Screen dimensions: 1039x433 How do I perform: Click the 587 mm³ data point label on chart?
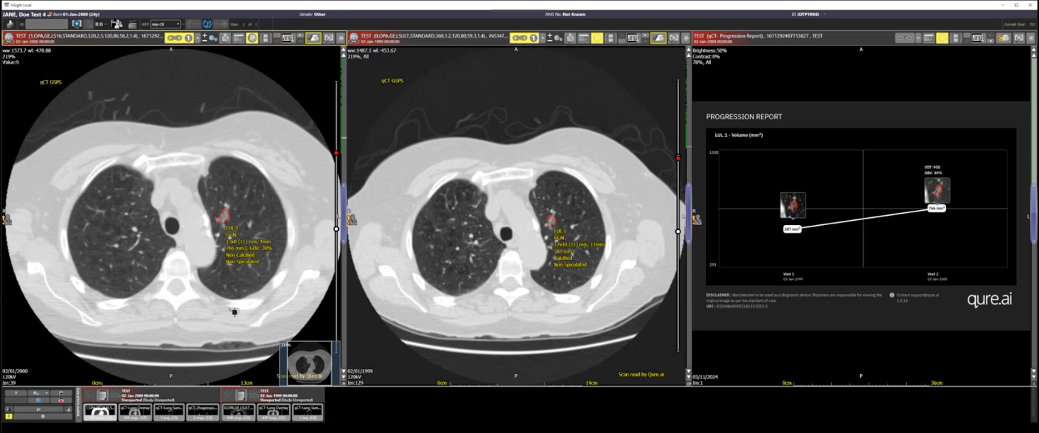(793, 229)
